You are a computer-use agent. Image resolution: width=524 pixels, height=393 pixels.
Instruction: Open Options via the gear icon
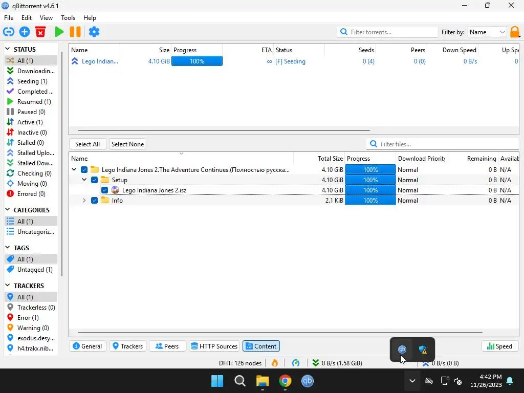tap(94, 32)
